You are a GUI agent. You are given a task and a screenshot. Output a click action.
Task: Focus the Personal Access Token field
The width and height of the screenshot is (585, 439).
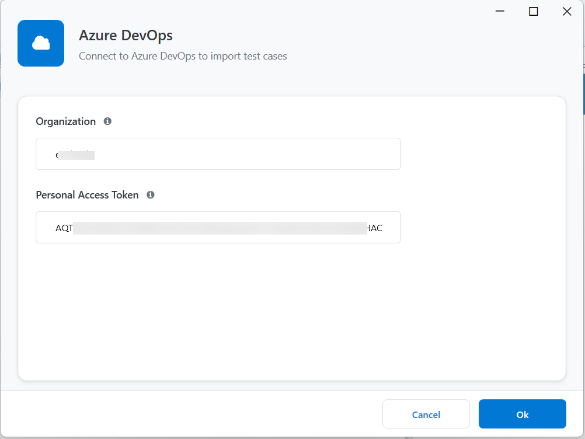218,228
